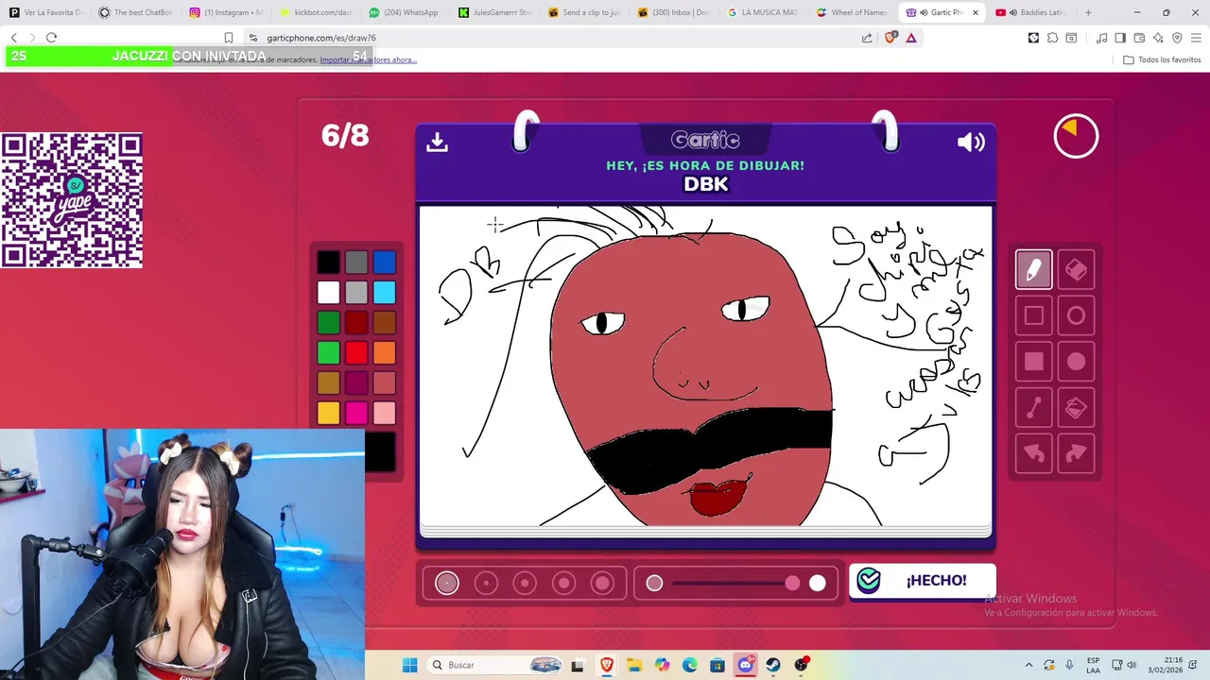Choose the filled rectangle tool

(1033, 362)
